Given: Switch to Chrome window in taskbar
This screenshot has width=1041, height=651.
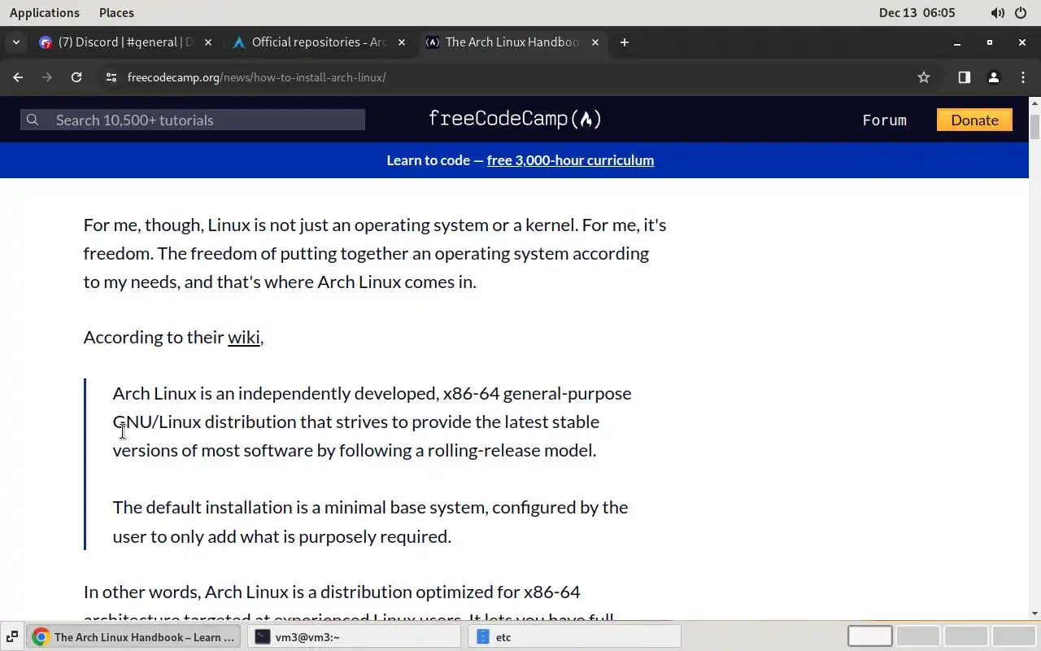Looking at the screenshot, I should tap(135, 637).
